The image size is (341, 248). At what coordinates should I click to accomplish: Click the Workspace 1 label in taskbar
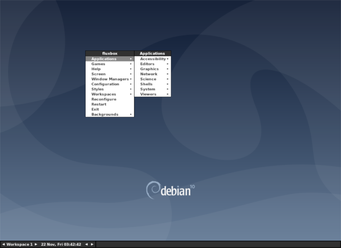(x=19, y=244)
